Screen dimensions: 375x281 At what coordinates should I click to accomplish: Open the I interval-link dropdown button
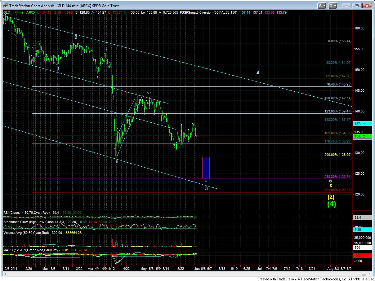(x=333, y=6)
